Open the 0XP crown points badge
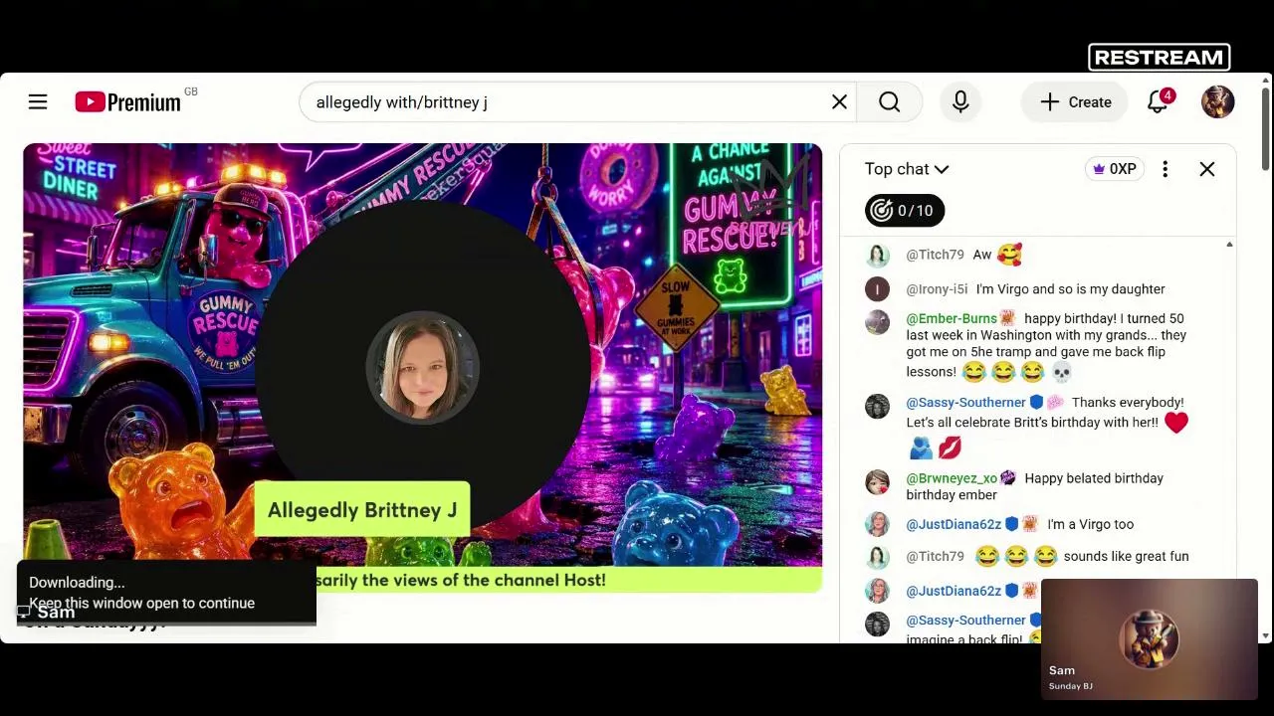The width and height of the screenshot is (1274, 716). pos(1115,169)
